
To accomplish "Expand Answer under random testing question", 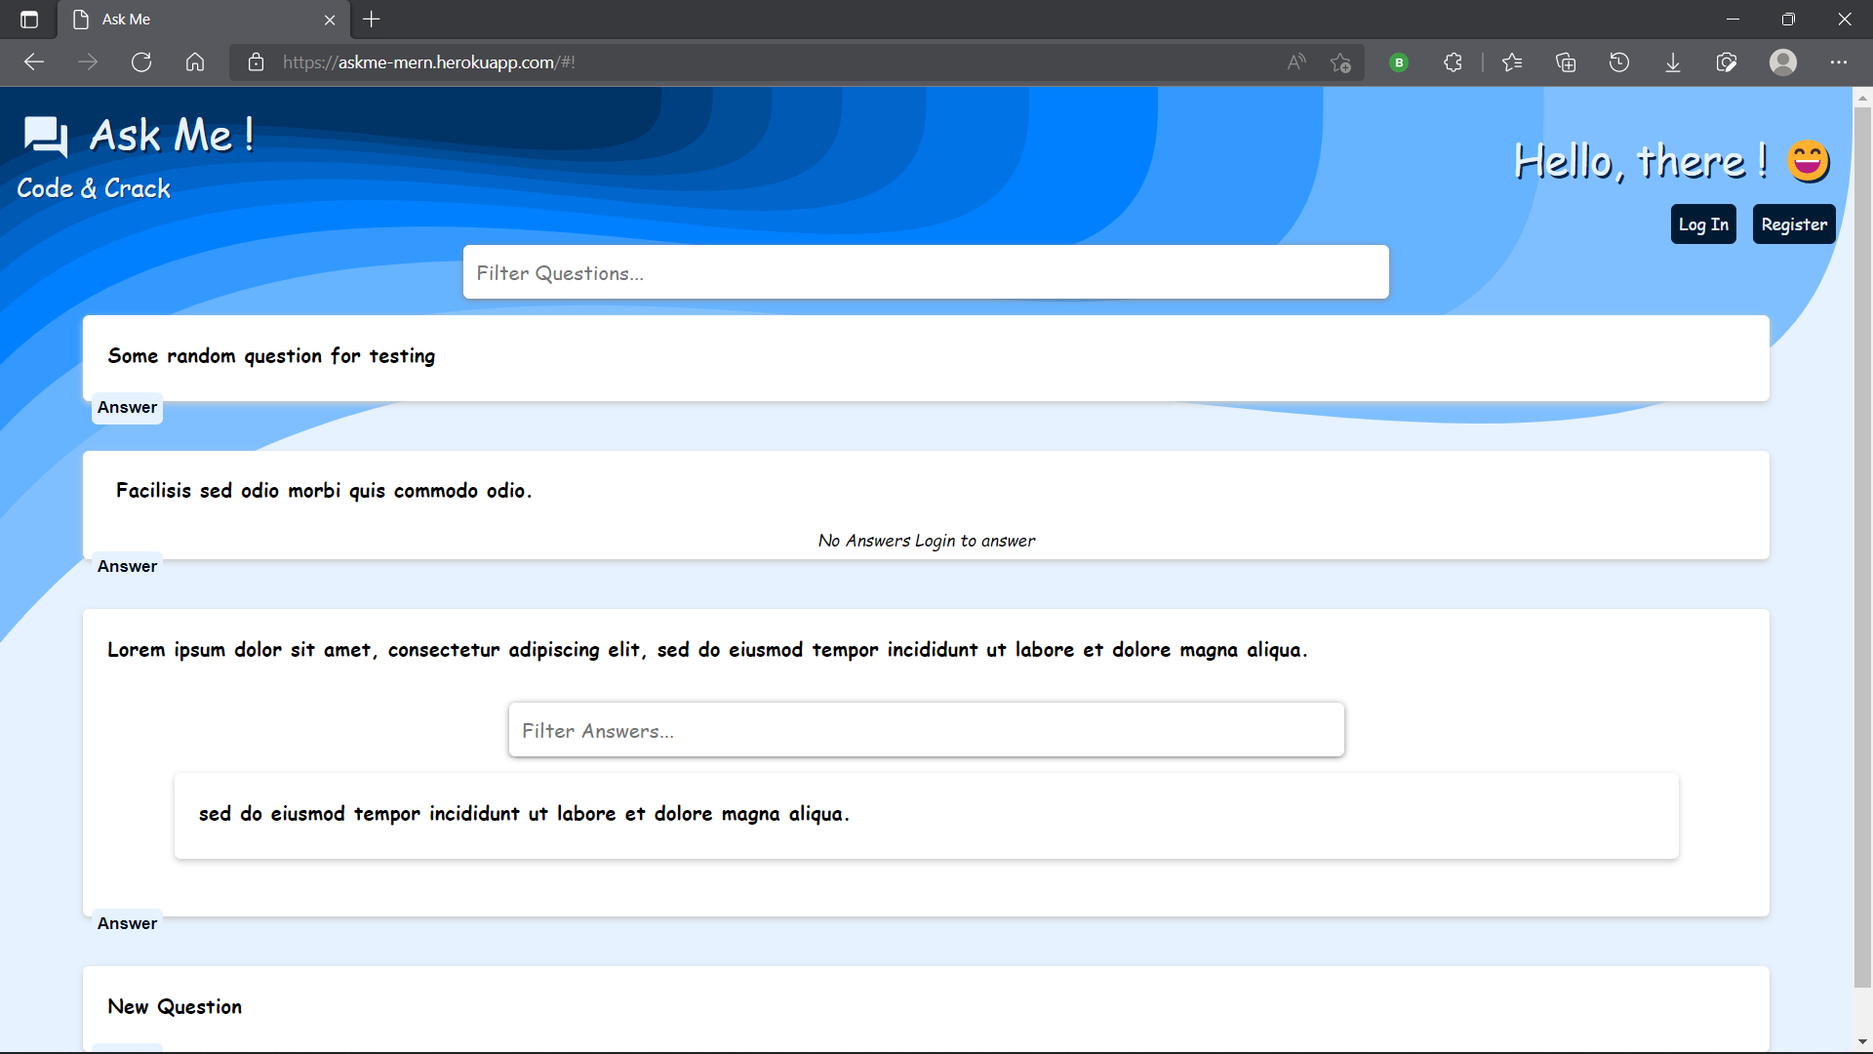I will click(127, 408).
